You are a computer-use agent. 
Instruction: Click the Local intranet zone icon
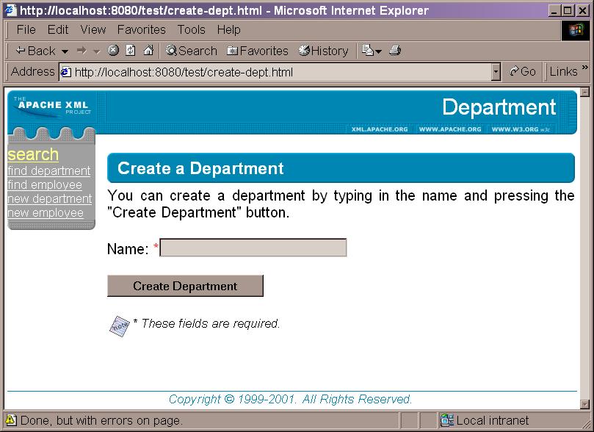tap(446, 420)
